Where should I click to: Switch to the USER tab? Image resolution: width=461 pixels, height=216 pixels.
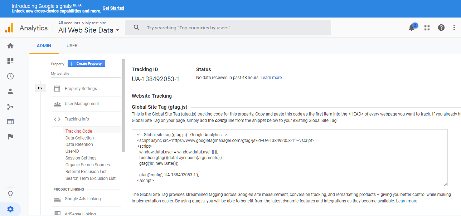(72, 46)
